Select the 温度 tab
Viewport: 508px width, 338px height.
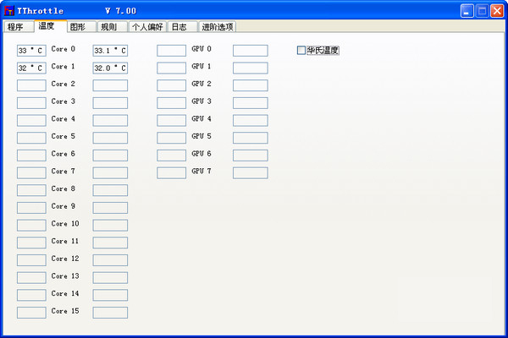tap(50, 26)
